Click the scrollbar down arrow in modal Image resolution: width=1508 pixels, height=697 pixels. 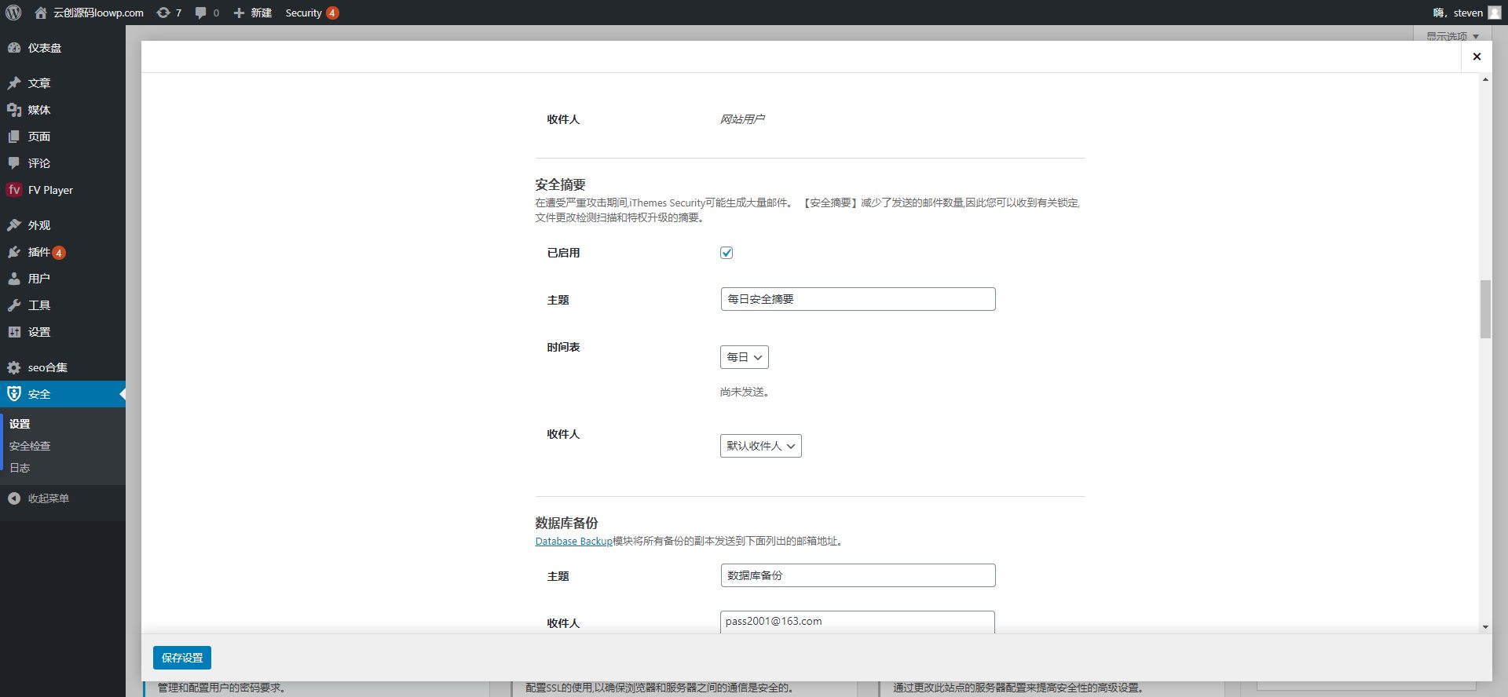point(1485,627)
